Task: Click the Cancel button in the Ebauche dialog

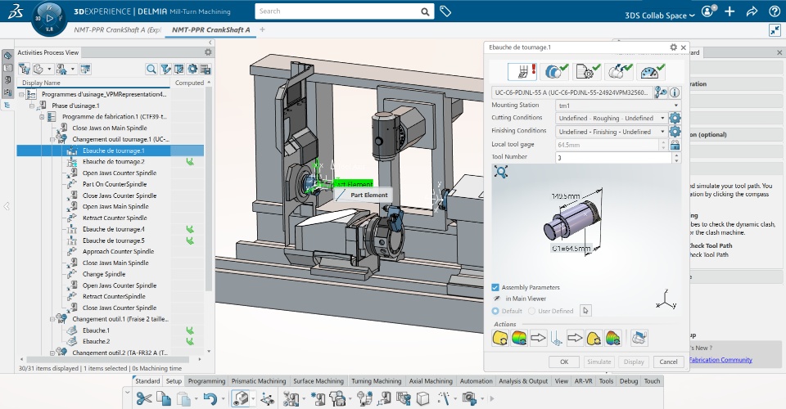Action: (668, 362)
